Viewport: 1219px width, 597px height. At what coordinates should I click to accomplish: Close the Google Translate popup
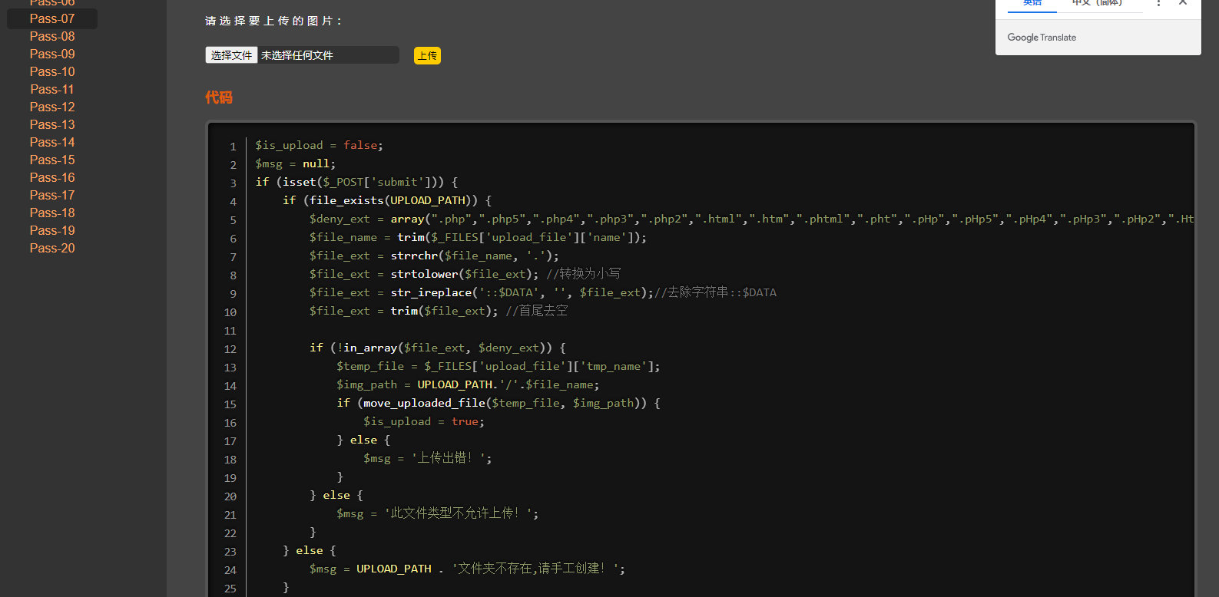[x=1183, y=3]
